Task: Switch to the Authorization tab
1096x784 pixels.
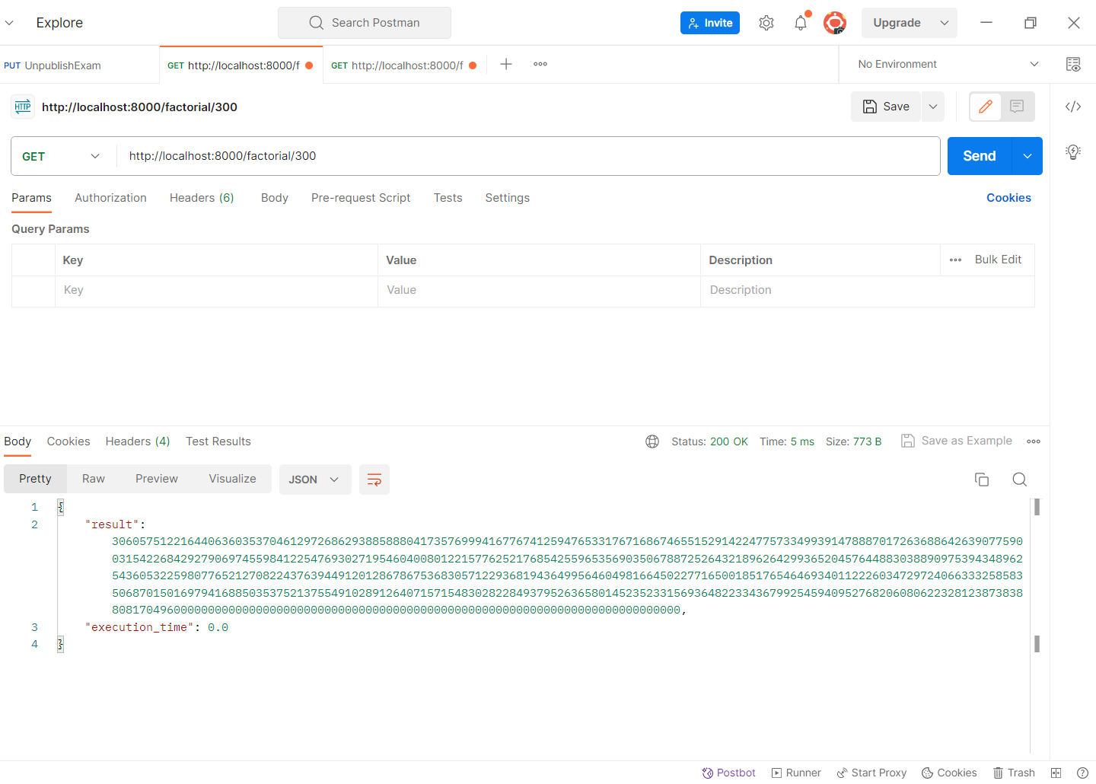Action: [110, 198]
